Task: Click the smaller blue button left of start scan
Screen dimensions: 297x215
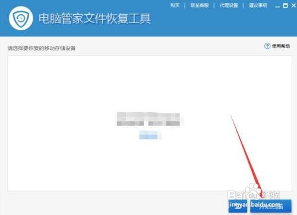Action: point(238,206)
